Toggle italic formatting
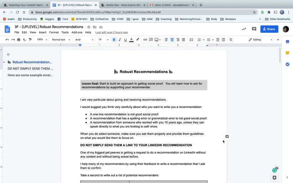The width and height of the screenshot is (293, 183). 120,40
